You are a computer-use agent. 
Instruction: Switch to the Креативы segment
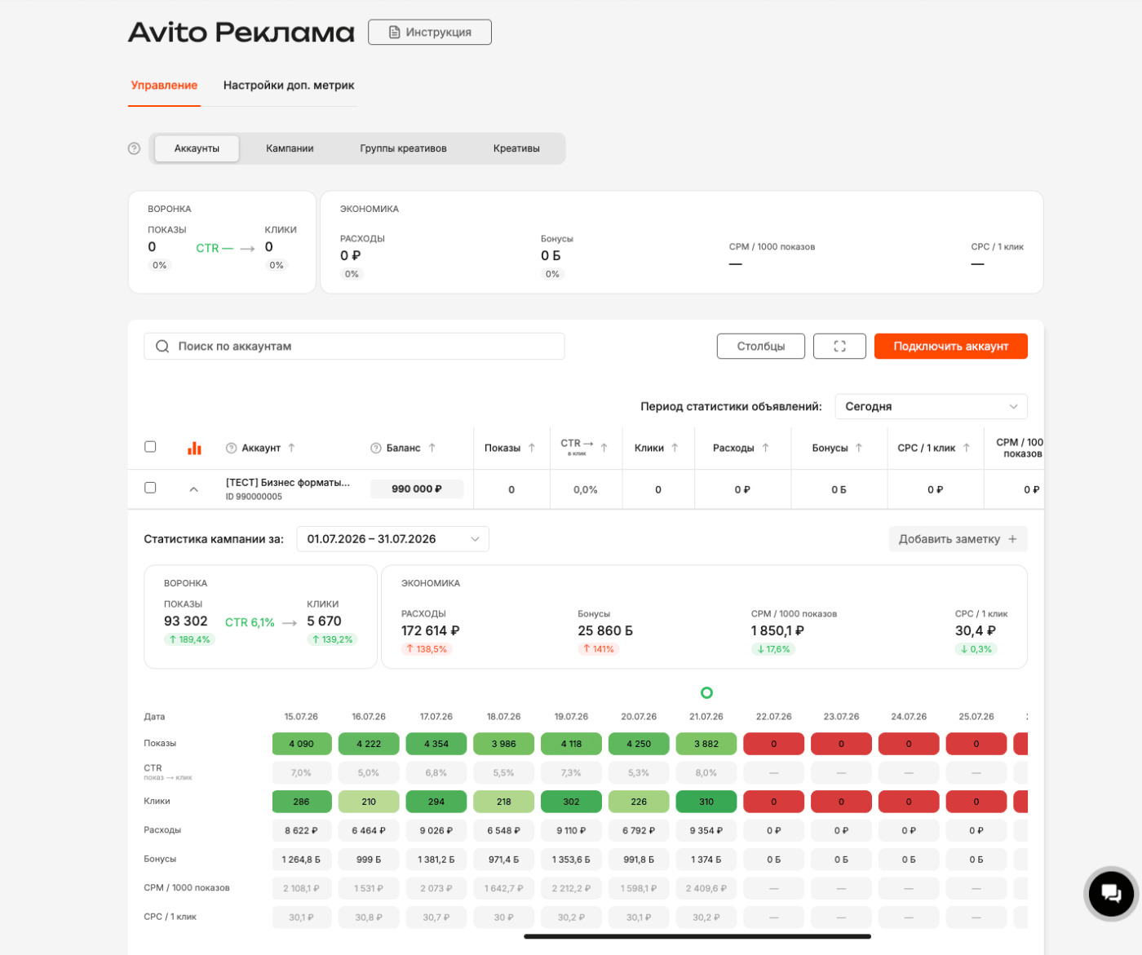(516, 148)
